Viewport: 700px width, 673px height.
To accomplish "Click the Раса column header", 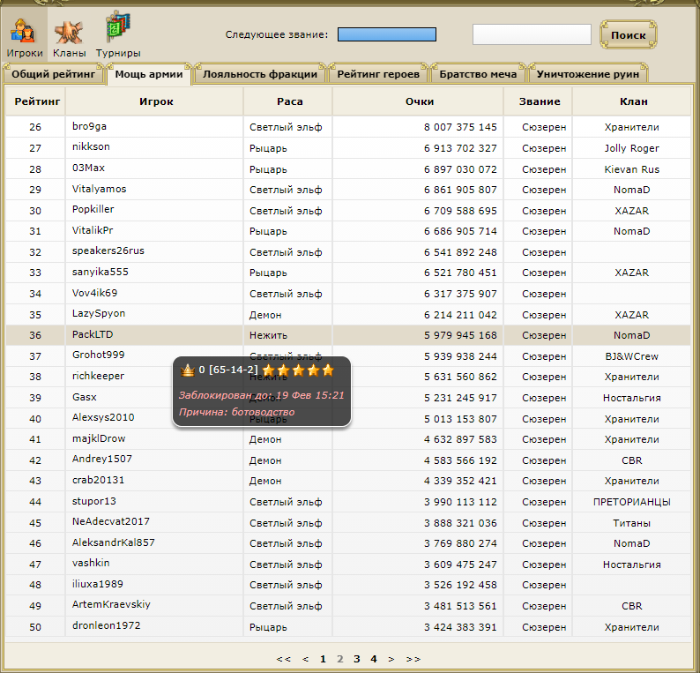I will pyautogui.click(x=290, y=101).
